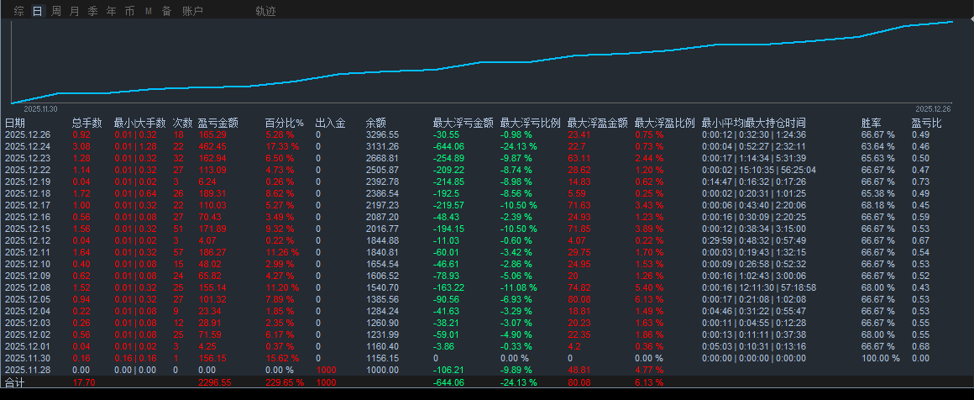Click the trade count 57

[x=178, y=252]
